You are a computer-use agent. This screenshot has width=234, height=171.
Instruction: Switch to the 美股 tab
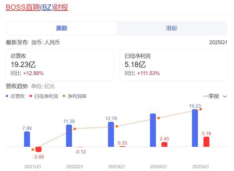click(61, 28)
